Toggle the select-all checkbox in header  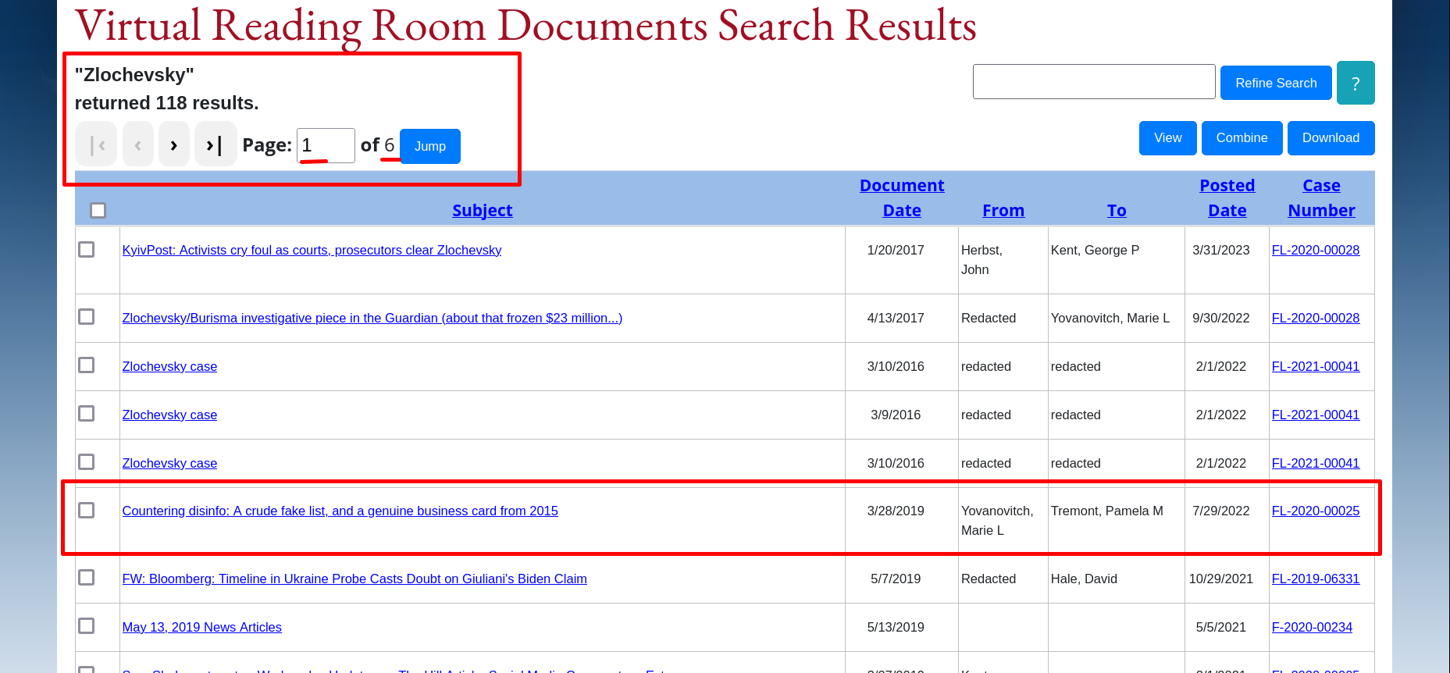(x=98, y=210)
